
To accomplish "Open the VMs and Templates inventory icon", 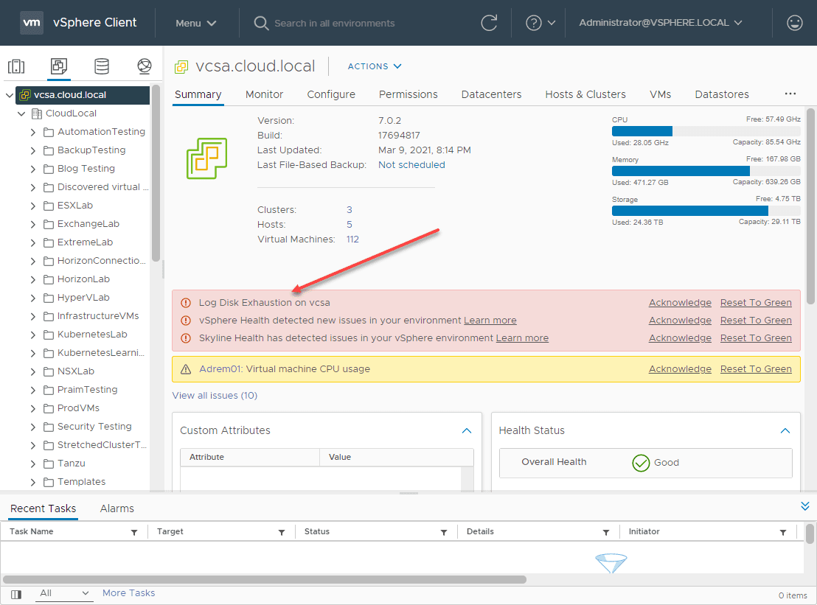I will point(59,66).
